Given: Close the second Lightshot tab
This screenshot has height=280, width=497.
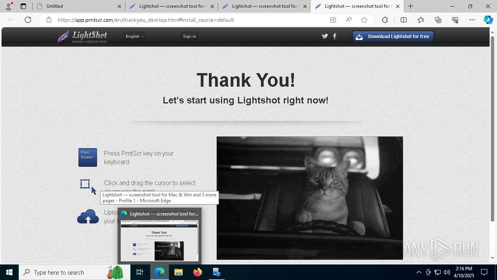Looking at the screenshot, I should pyautogui.click(x=305, y=6).
